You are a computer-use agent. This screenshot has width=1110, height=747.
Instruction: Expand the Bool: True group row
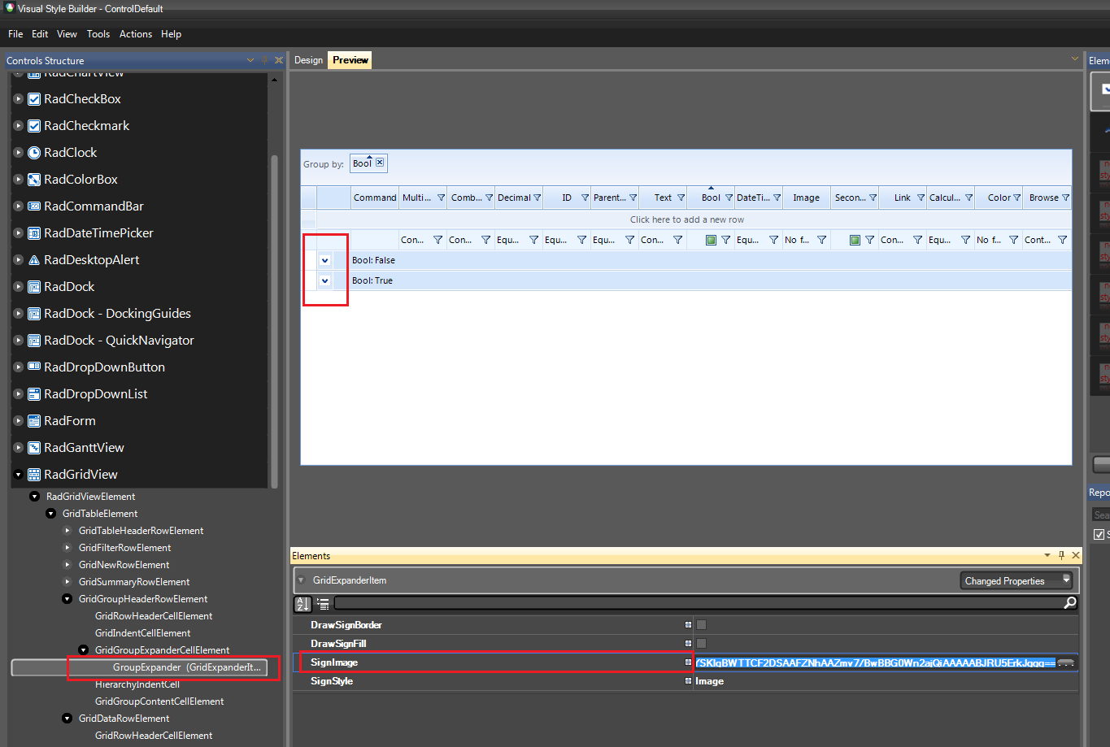pyautogui.click(x=324, y=280)
